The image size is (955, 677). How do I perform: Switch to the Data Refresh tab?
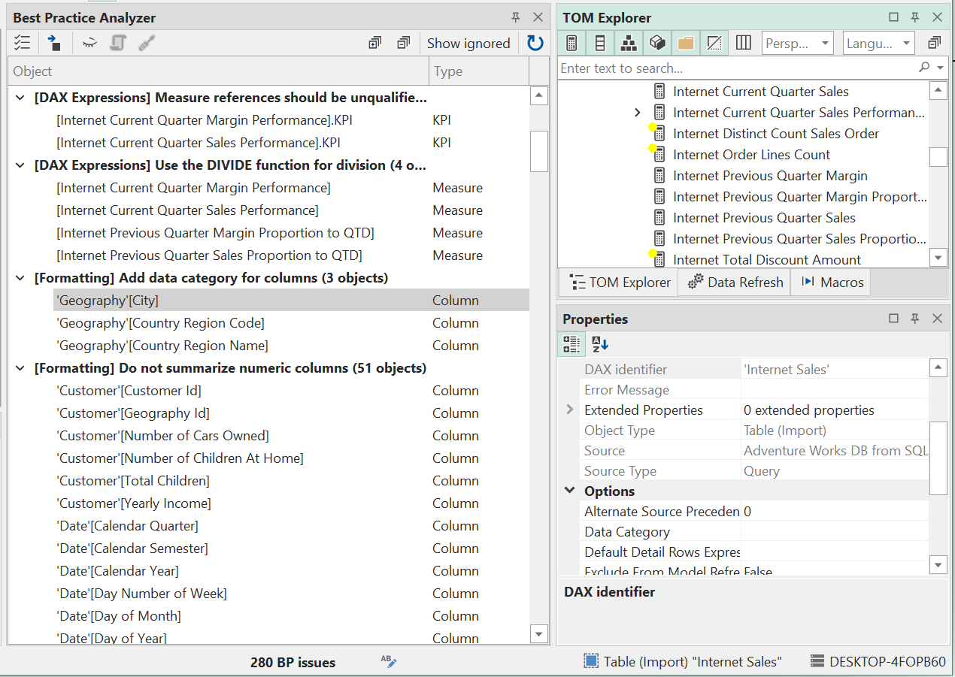click(734, 282)
